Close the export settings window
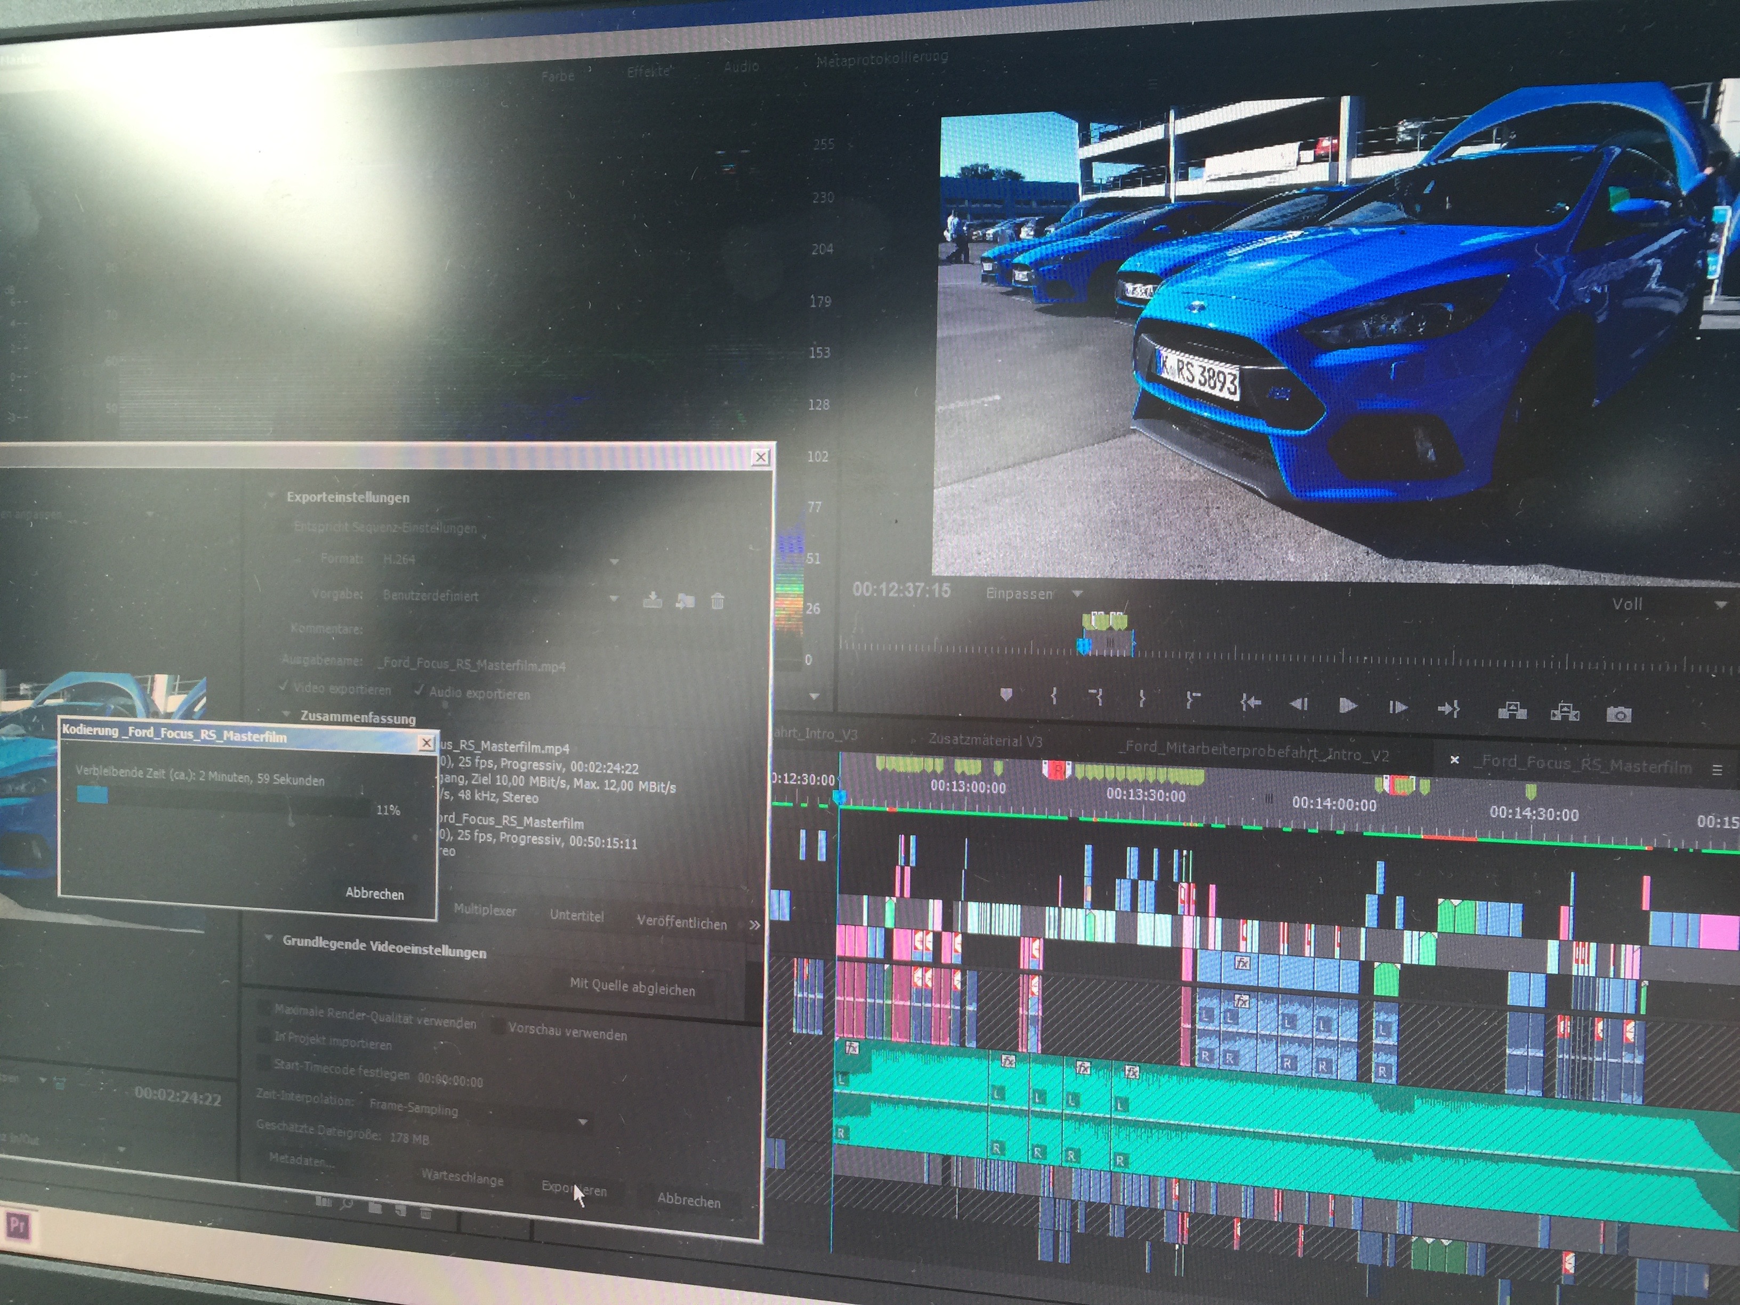 pyautogui.click(x=761, y=456)
